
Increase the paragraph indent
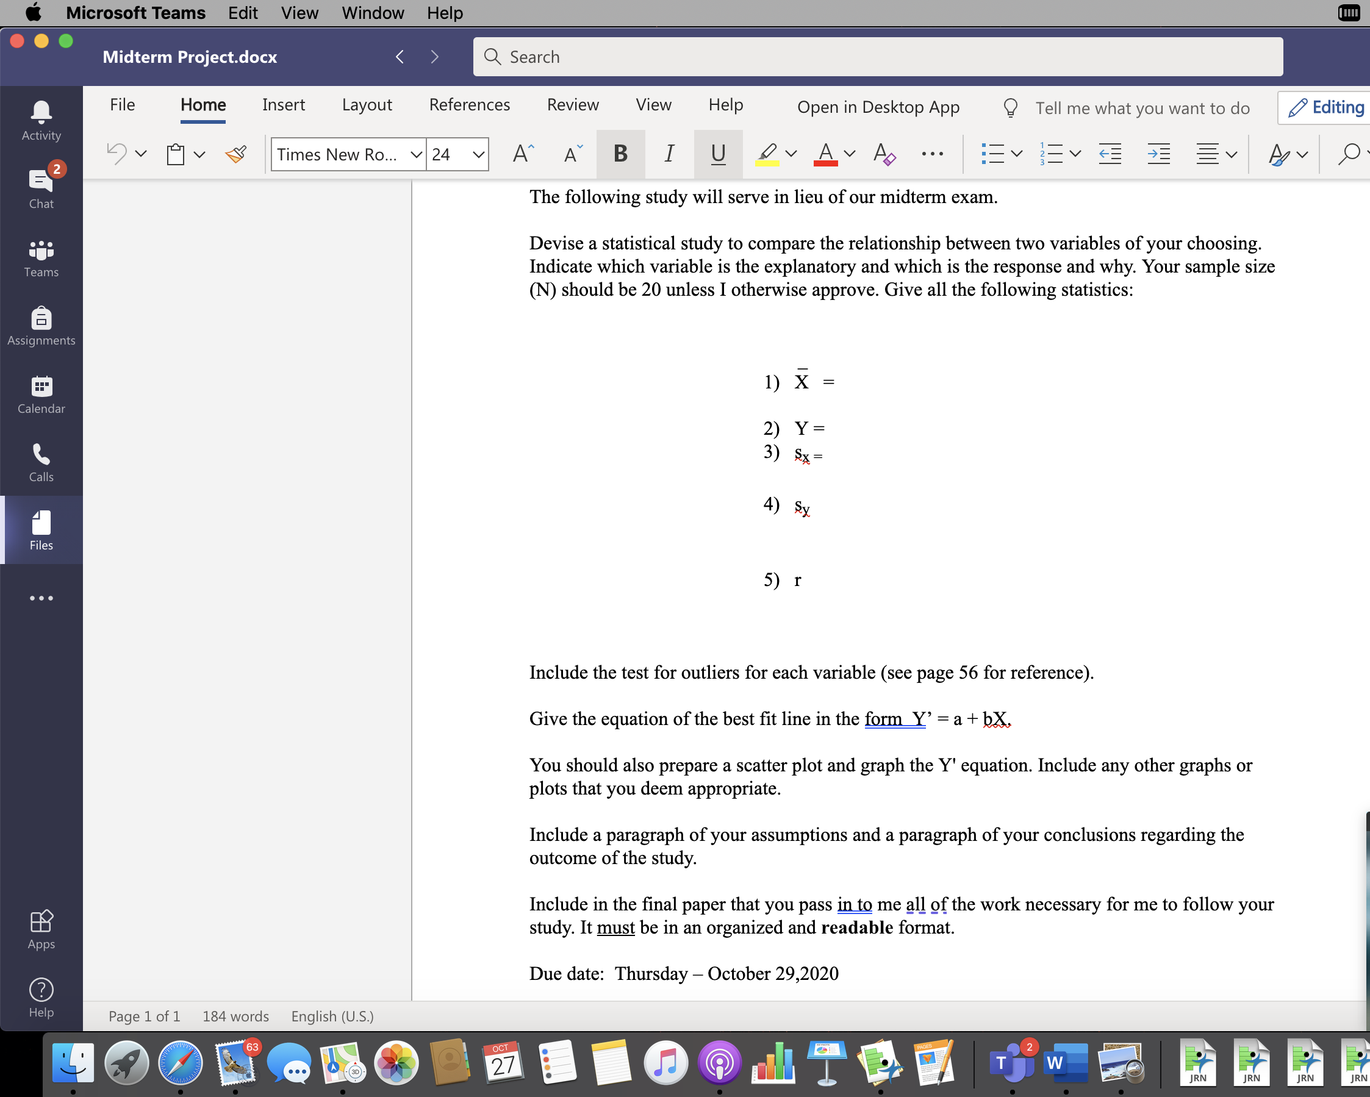click(1158, 153)
